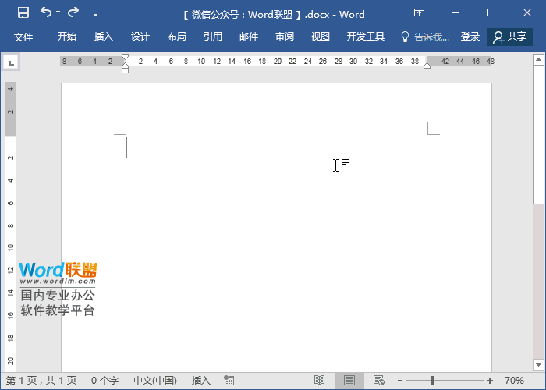The image size is (546, 390).
Task: Click the 共享 share button
Action: point(510,37)
